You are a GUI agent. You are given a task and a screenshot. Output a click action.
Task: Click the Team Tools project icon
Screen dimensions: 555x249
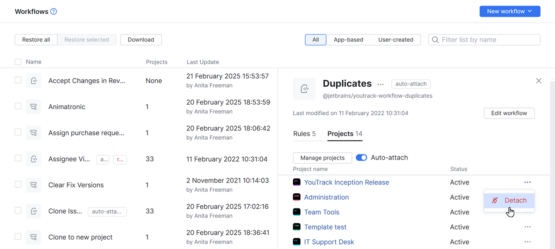tap(297, 212)
